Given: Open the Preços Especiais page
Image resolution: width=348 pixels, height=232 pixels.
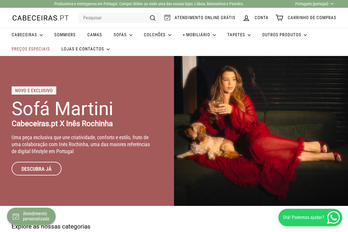Looking at the screenshot, I should coord(31,49).
